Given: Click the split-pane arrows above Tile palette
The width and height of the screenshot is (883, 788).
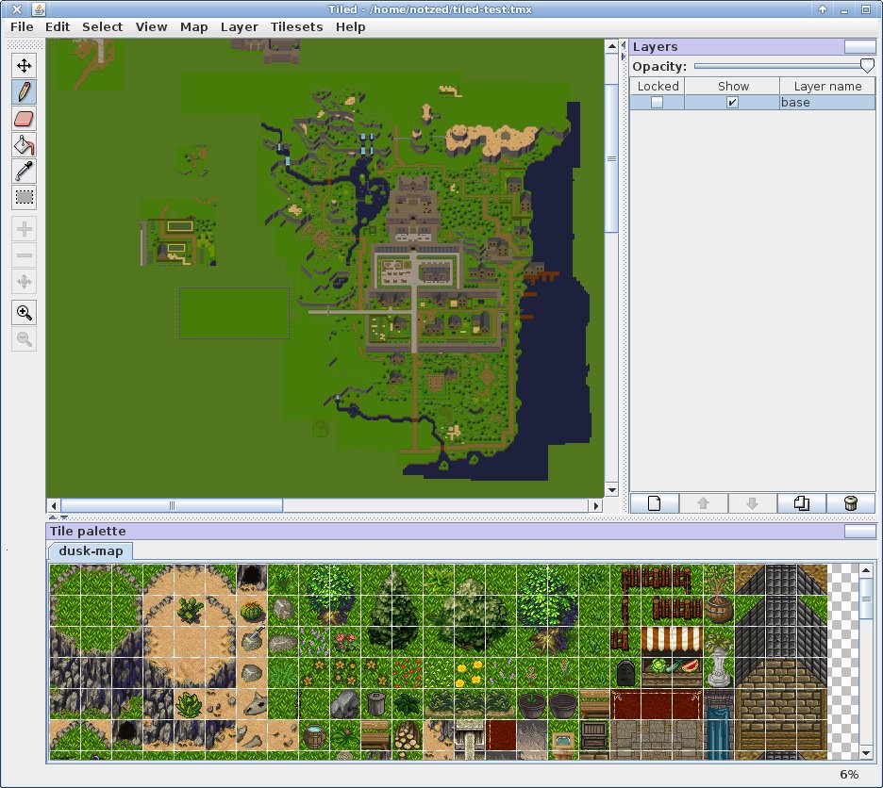Looking at the screenshot, I should point(58,517).
